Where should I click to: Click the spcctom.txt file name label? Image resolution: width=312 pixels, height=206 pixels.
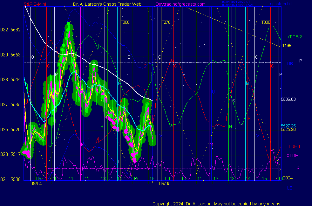coord(281,4)
